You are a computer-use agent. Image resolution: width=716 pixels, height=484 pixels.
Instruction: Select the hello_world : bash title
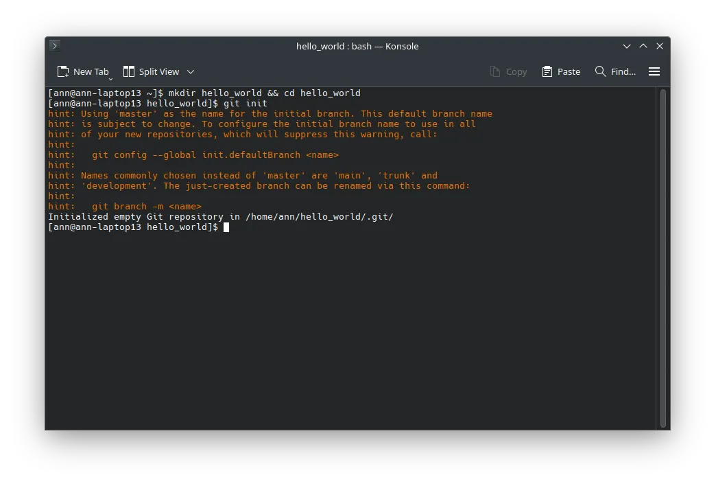(357, 46)
